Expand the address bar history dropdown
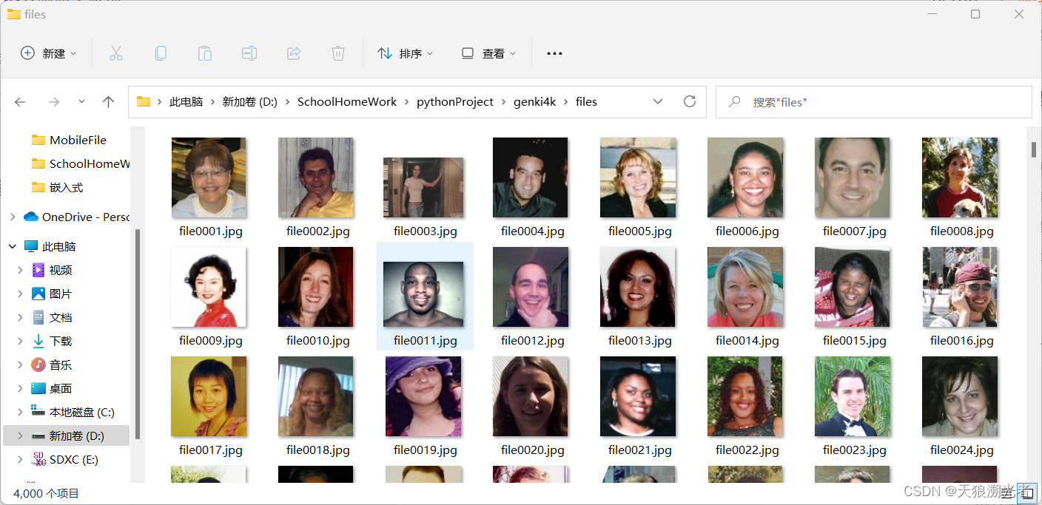Image resolution: width=1042 pixels, height=505 pixels. (x=658, y=101)
